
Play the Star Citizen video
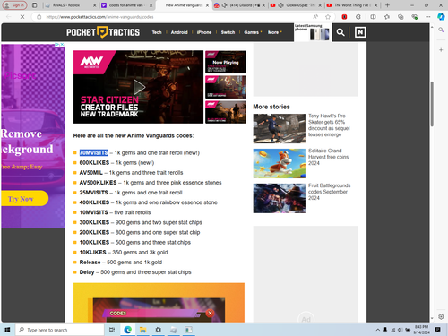[x=139, y=87]
